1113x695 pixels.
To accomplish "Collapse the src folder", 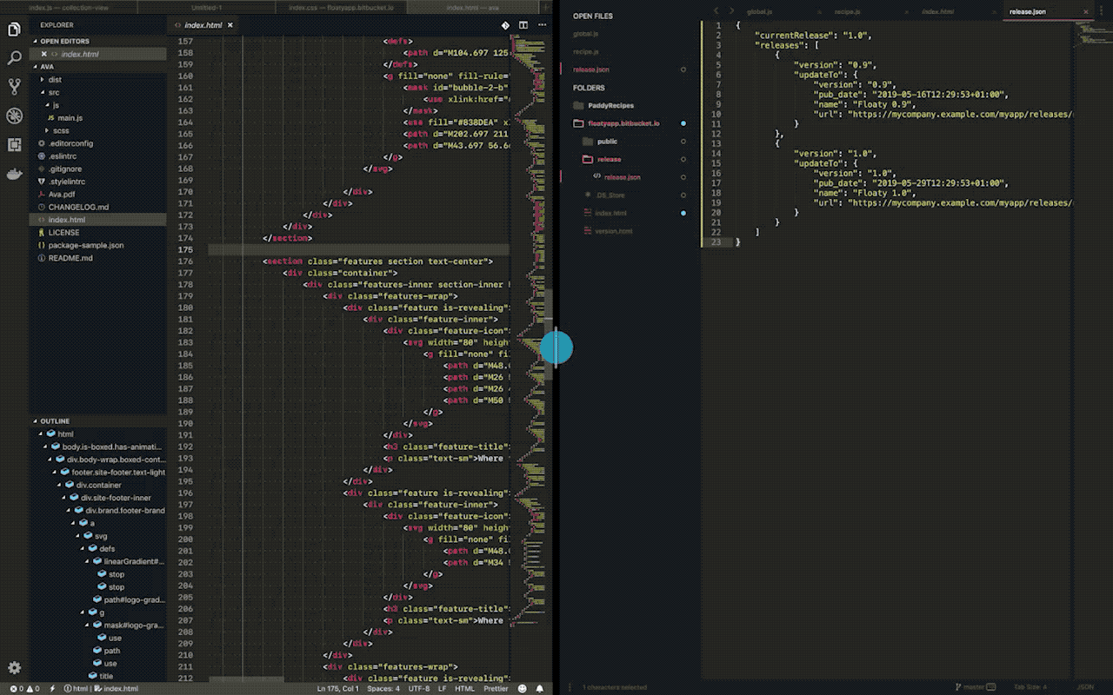I will click(53, 92).
